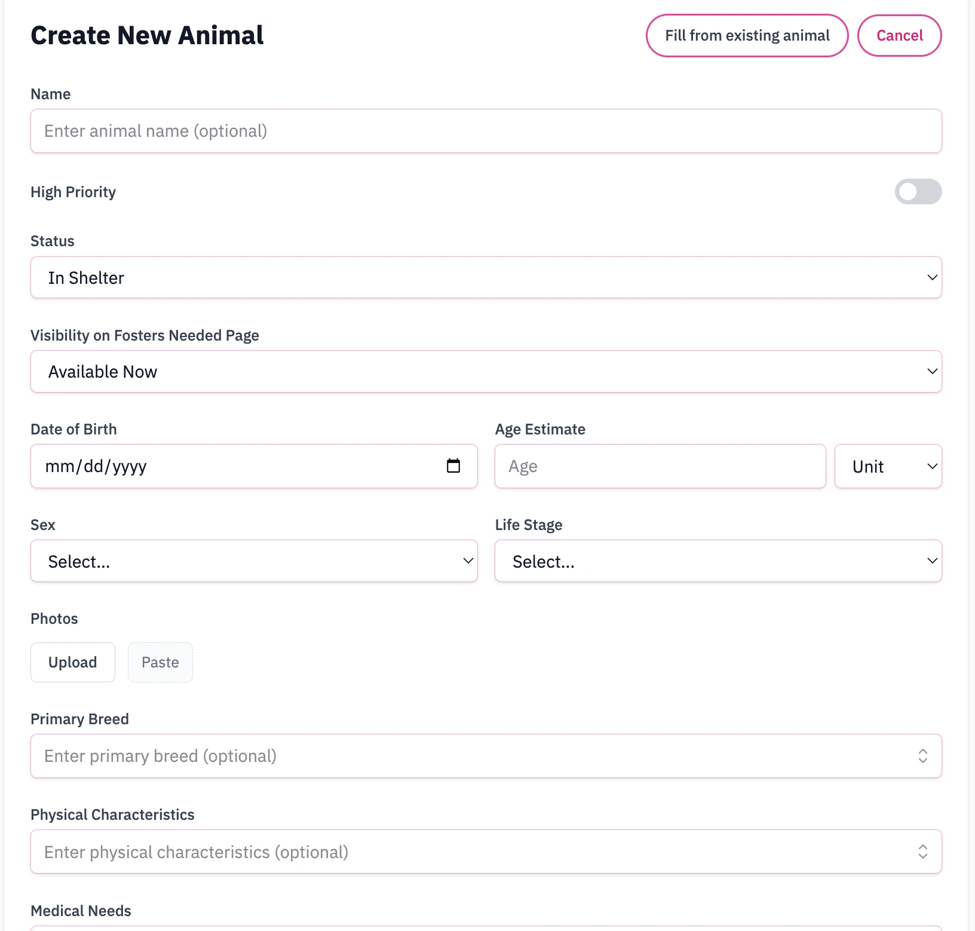Click the Paste photo button
The height and width of the screenshot is (931, 975).
click(160, 662)
